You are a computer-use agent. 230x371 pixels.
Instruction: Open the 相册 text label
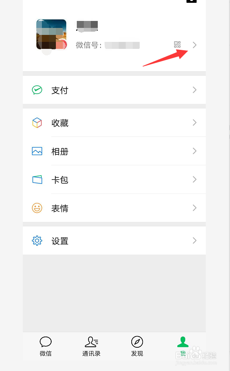pyautogui.click(x=60, y=151)
